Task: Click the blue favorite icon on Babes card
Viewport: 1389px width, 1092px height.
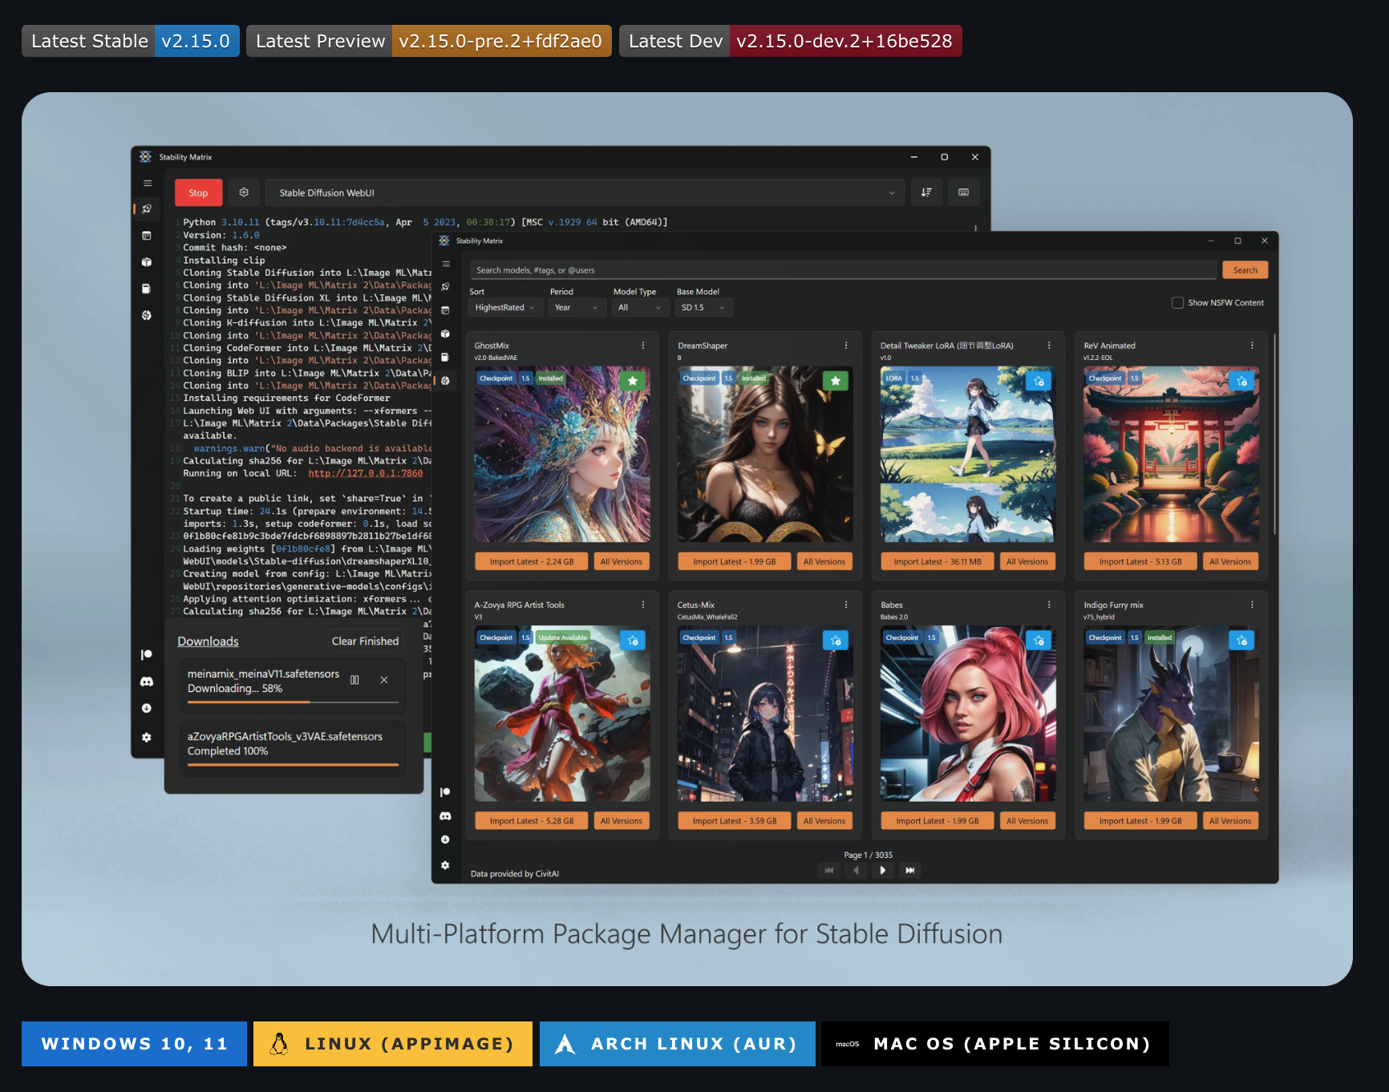Action: coord(1039,640)
